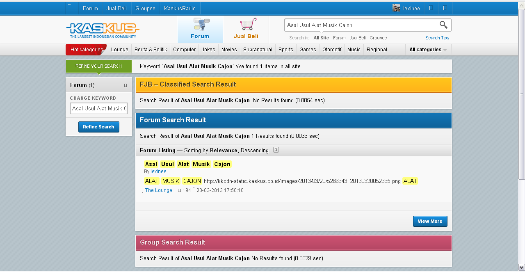This screenshot has height=272, width=525.
Task: Open the highlighted thread title Asal Usul Alat Musik Cajon
Action: coord(188,164)
